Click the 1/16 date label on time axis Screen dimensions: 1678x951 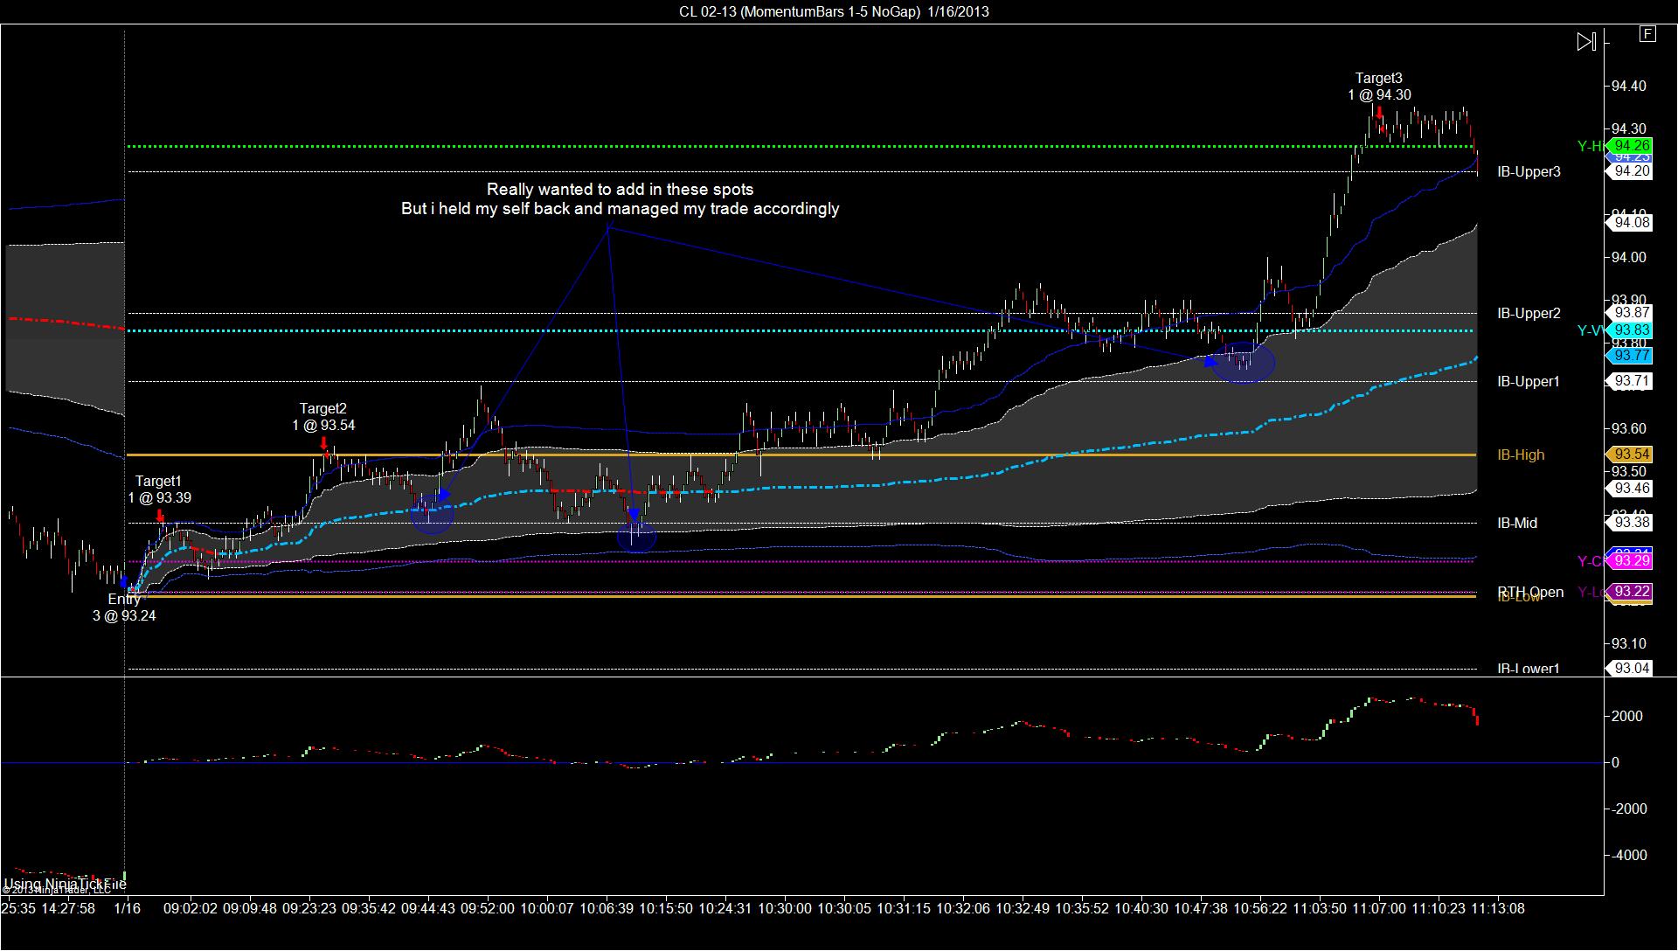point(128,908)
